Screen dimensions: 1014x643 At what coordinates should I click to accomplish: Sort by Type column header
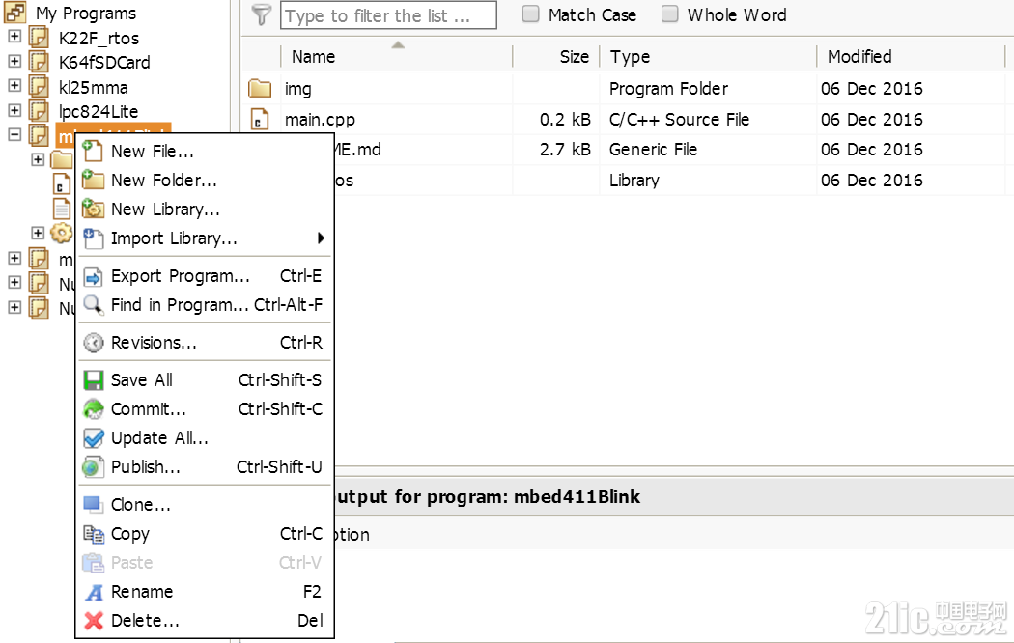630,57
